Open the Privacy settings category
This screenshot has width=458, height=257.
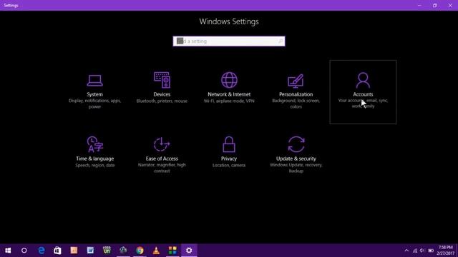pyautogui.click(x=229, y=156)
